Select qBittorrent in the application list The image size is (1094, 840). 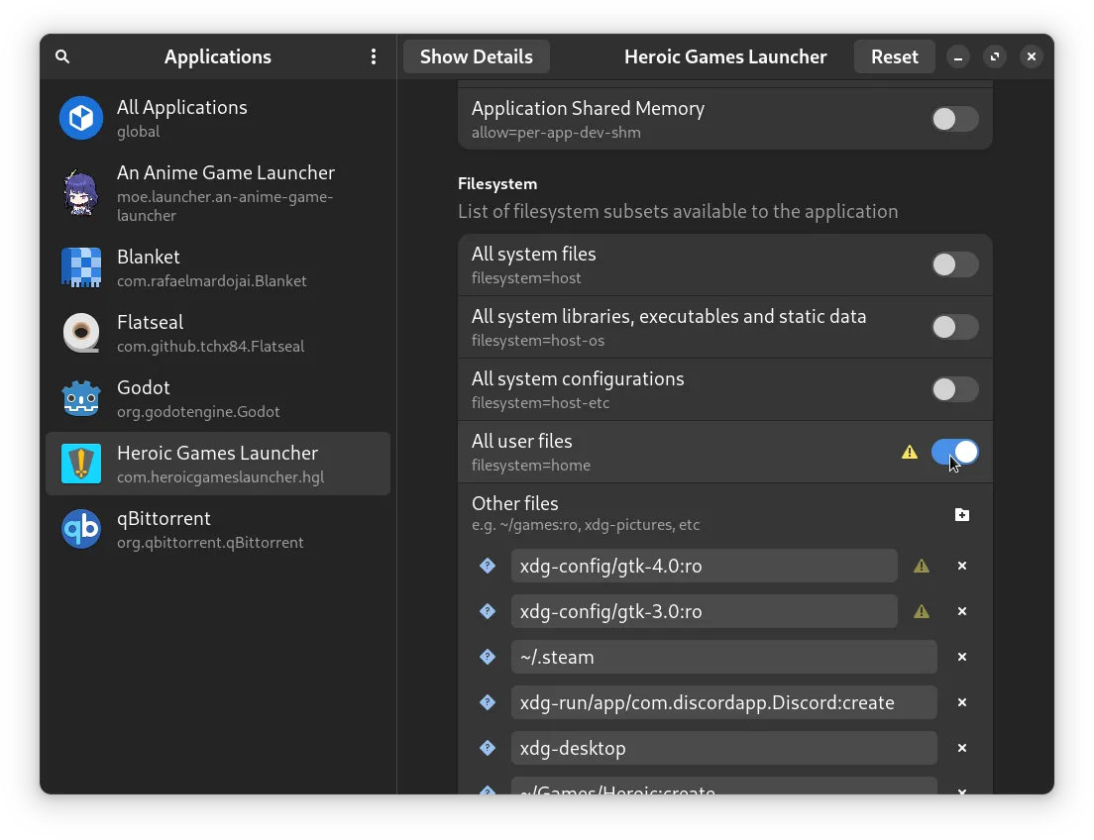[218, 530]
